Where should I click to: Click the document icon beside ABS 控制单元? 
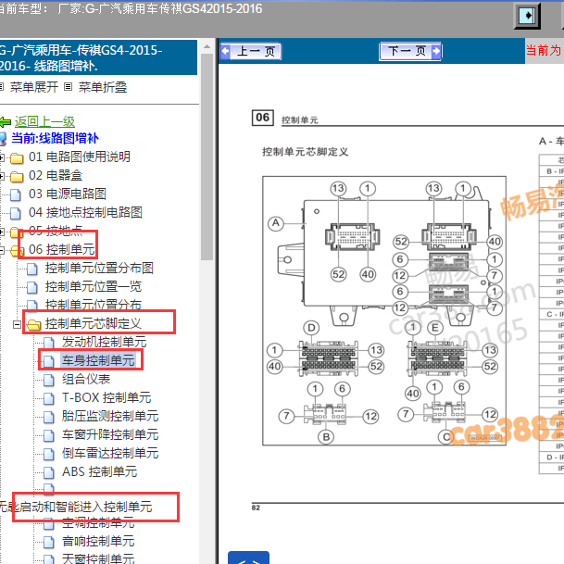pos(48,472)
